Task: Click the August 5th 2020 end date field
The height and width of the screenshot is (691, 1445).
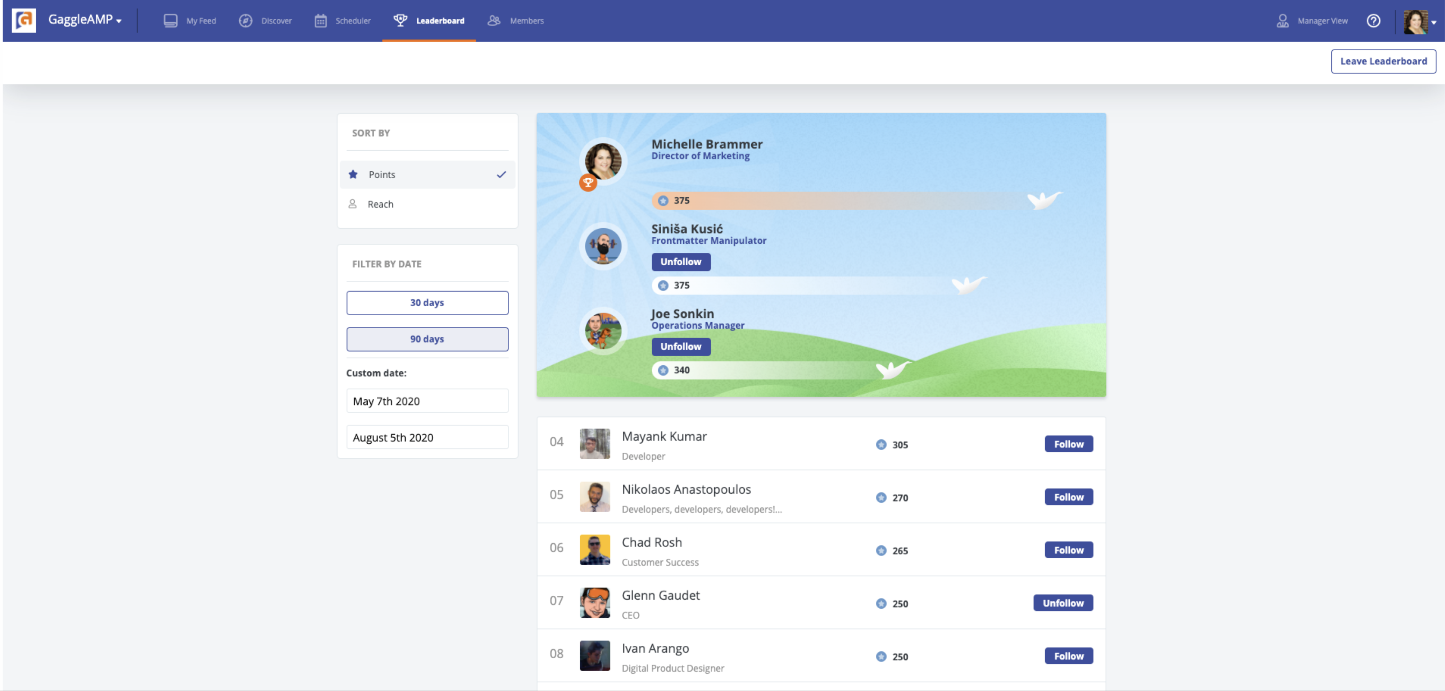Action: pyautogui.click(x=427, y=438)
